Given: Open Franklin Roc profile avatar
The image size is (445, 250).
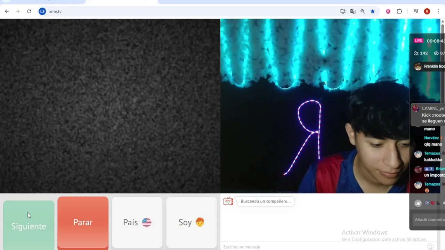Looking at the screenshot, I should coord(418,67).
